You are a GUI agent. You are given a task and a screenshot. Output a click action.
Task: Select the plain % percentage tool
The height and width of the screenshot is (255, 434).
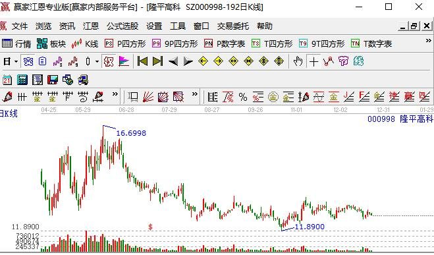point(243,97)
